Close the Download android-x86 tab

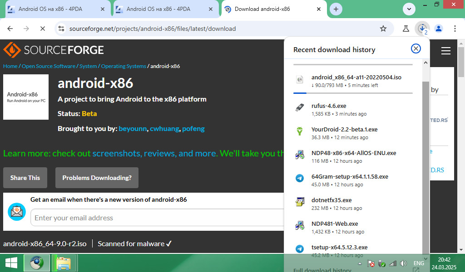click(319, 9)
